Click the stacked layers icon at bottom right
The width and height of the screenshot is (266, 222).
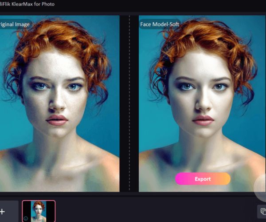coord(262,211)
